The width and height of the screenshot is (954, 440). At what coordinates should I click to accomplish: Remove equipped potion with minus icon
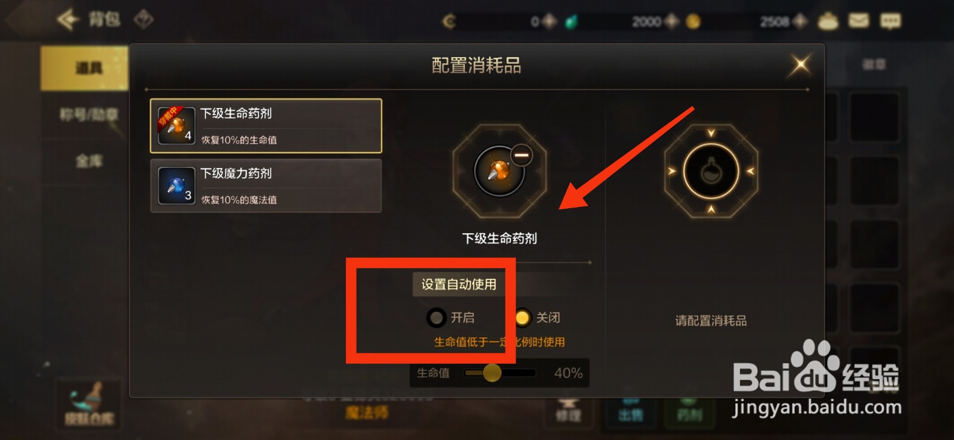(x=521, y=156)
